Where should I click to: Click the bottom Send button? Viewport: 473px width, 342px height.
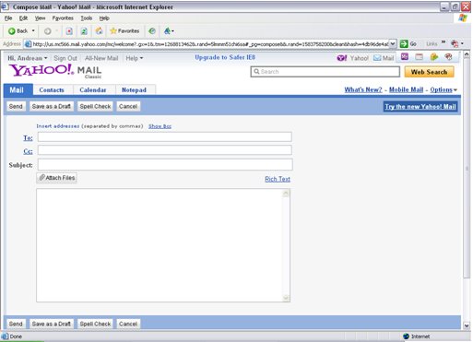pos(16,324)
